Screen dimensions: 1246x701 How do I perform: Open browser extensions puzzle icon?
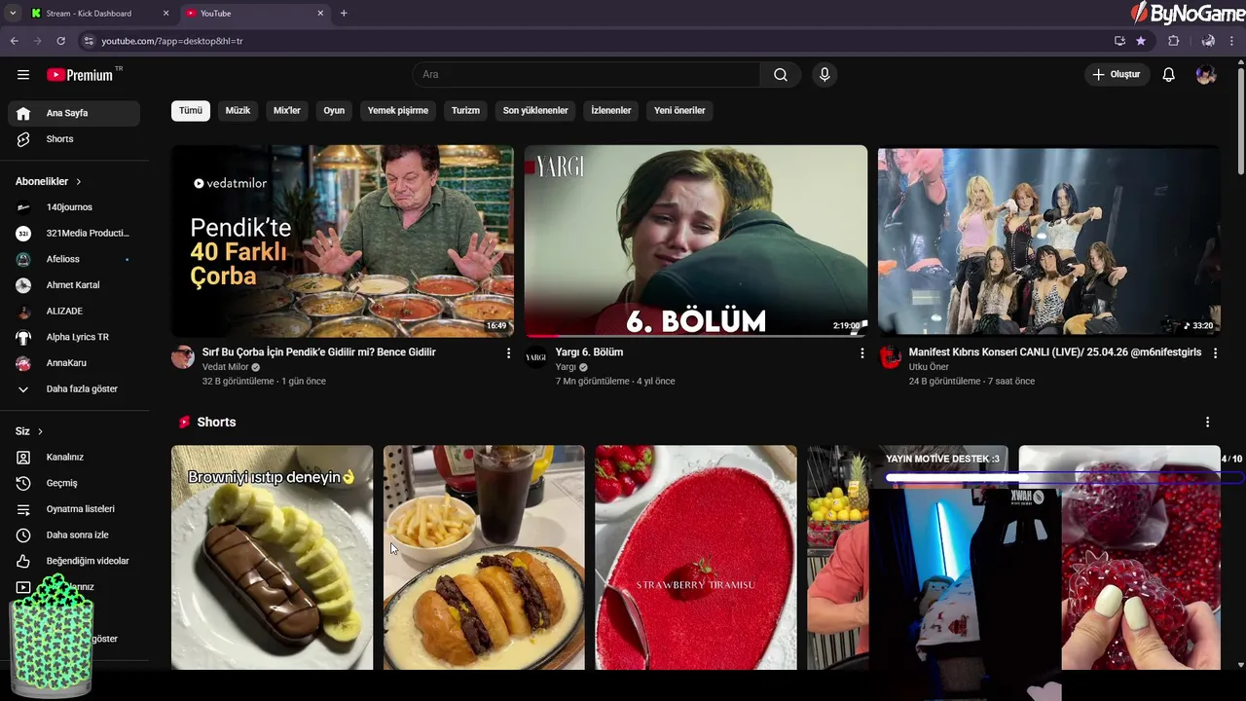point(1173,41)
